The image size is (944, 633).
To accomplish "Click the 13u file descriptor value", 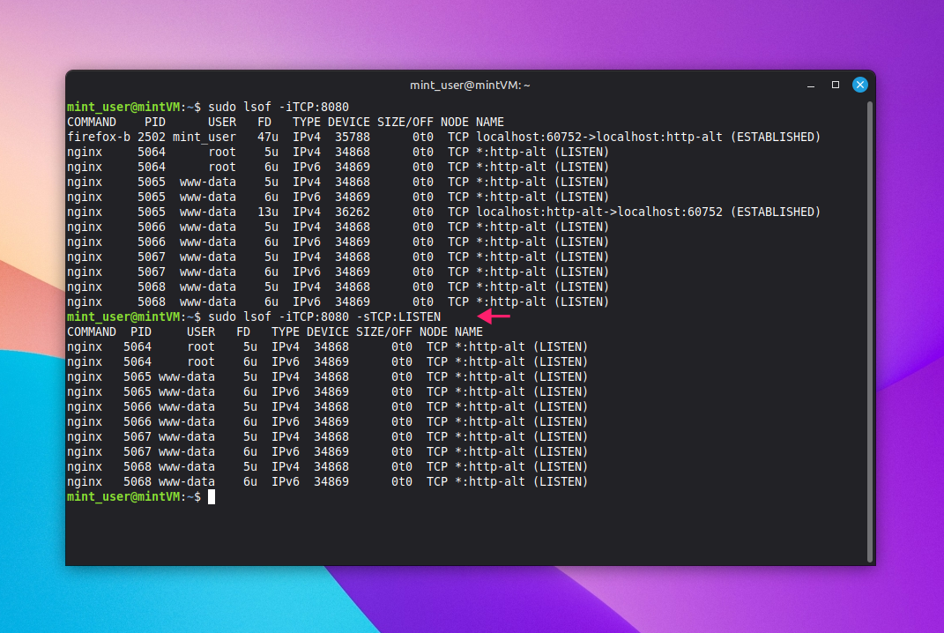I will [268, 212].
